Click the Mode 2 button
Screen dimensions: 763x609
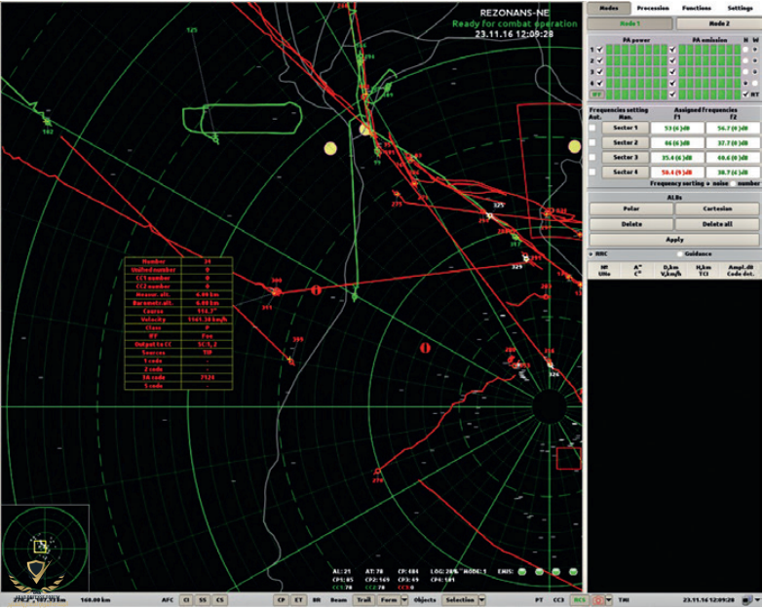click(717, 23)
